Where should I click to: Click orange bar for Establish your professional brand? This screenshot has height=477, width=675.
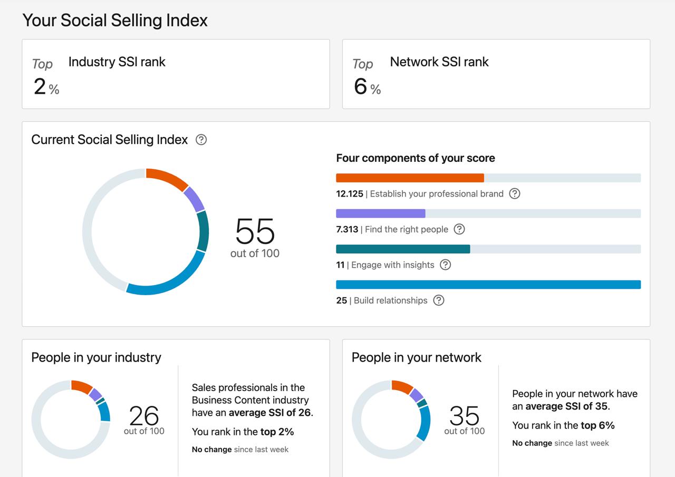[410, 178]
